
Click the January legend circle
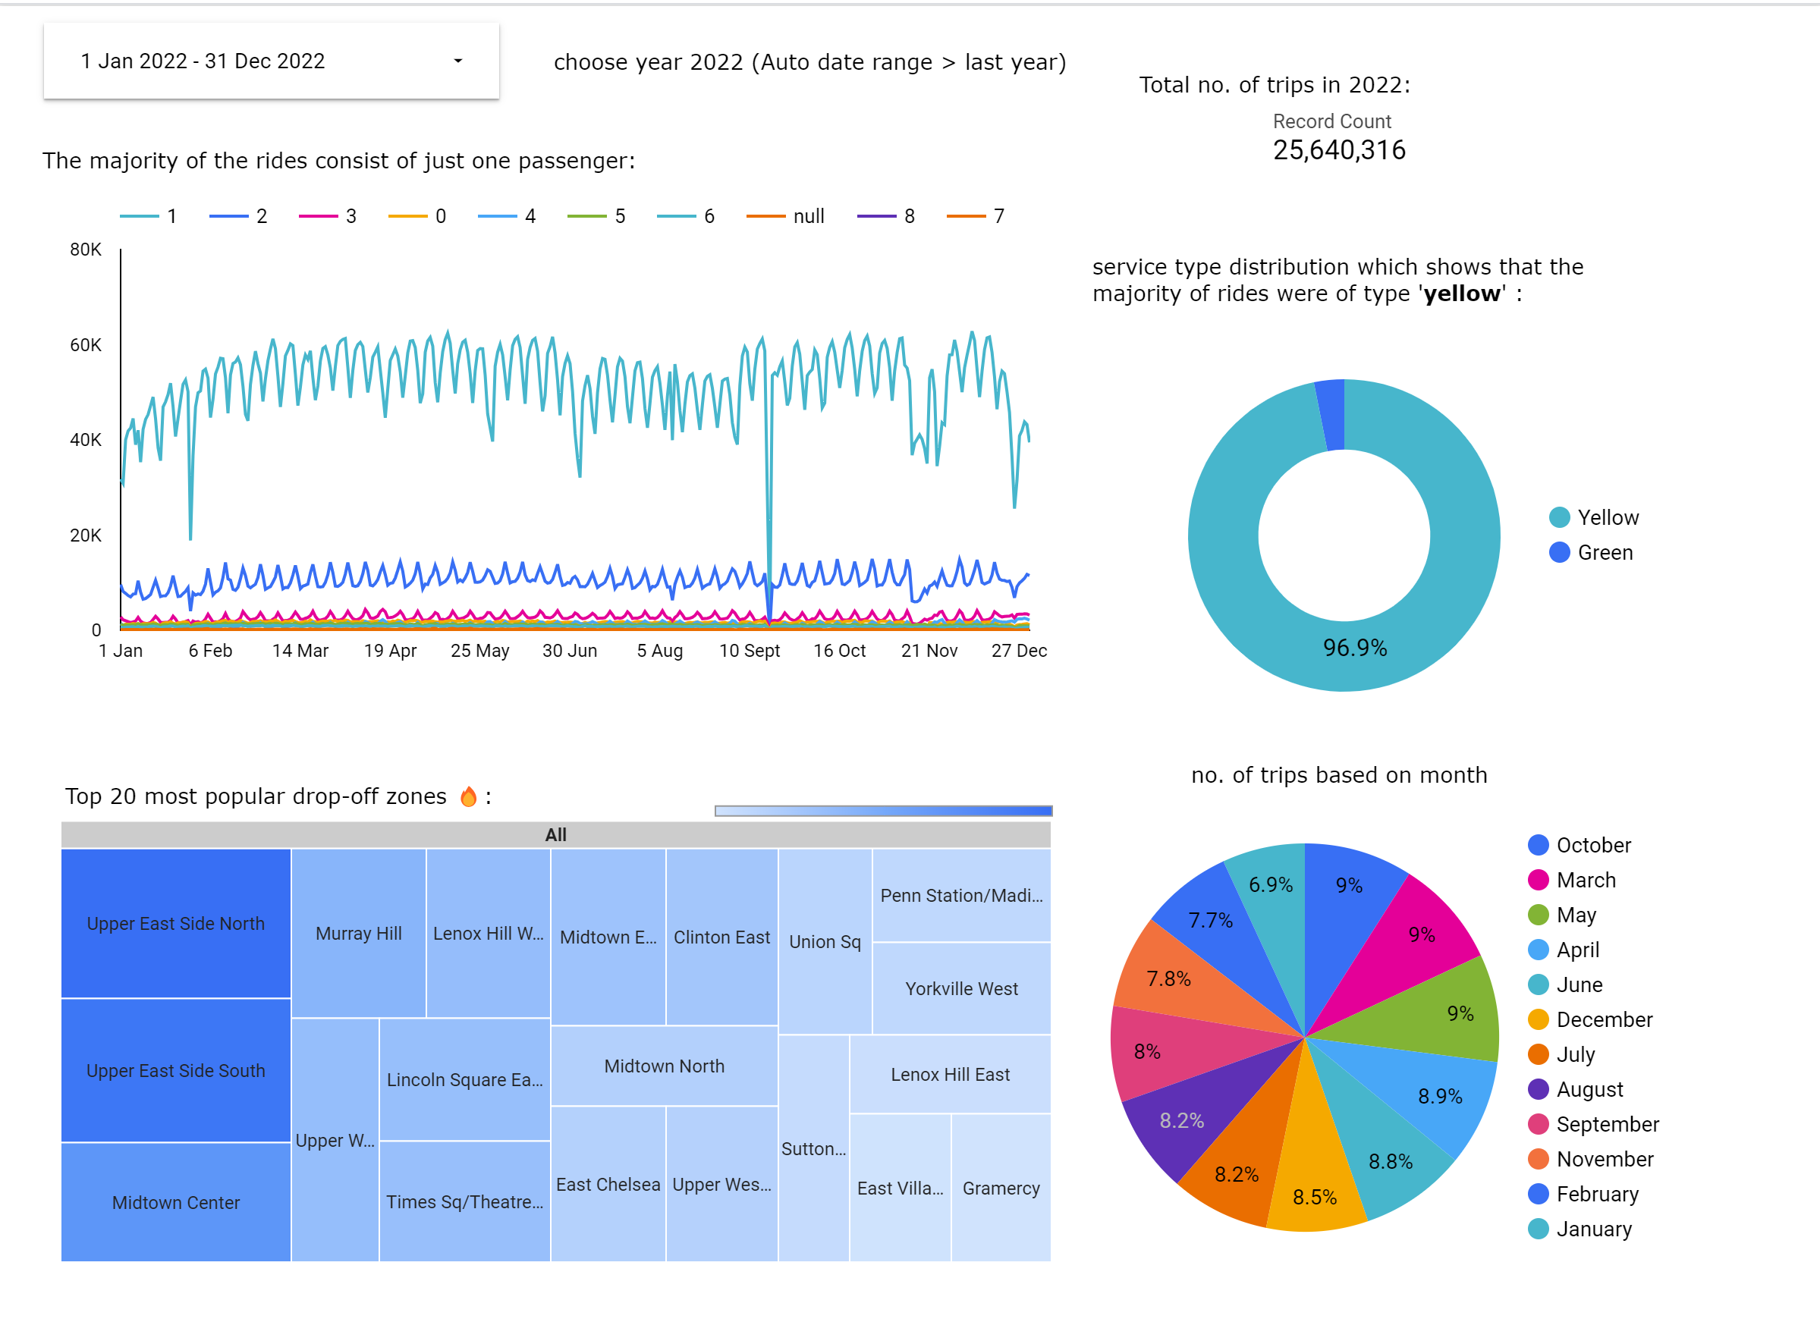pos(1538,1229)
